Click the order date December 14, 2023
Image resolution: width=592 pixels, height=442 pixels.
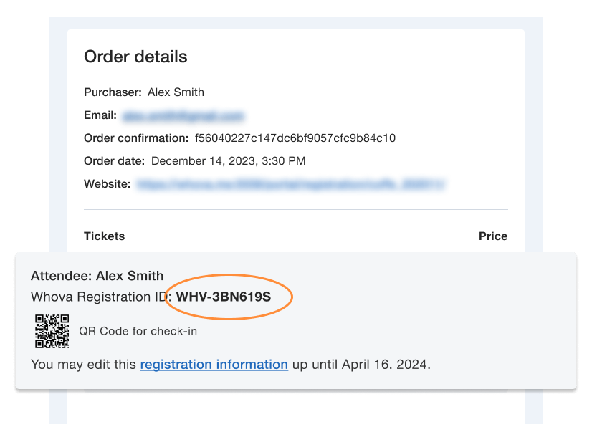tap(228, 161)
